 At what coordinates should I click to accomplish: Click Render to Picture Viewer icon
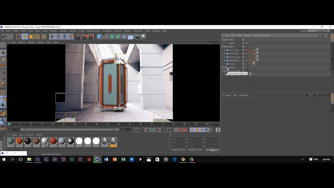[85, 37]
